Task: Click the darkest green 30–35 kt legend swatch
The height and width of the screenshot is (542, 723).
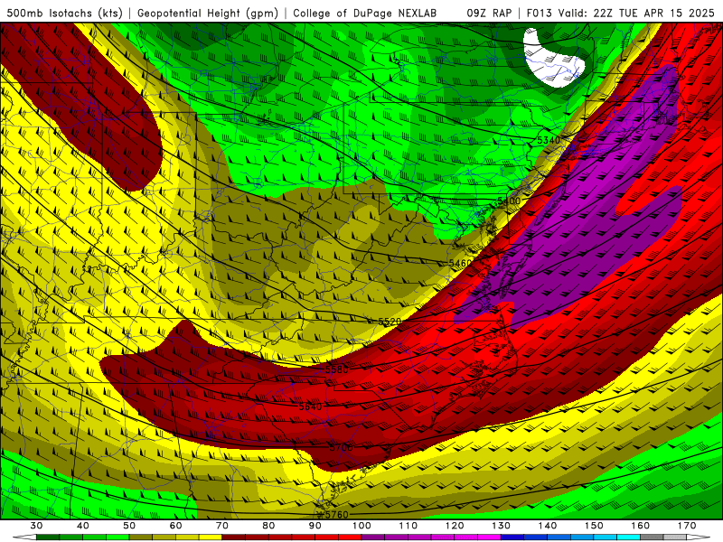Action: click(x=48, y=537)
